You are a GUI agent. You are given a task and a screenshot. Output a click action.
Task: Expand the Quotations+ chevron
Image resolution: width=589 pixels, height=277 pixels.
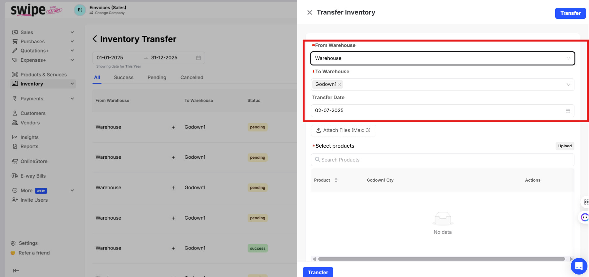72,51
